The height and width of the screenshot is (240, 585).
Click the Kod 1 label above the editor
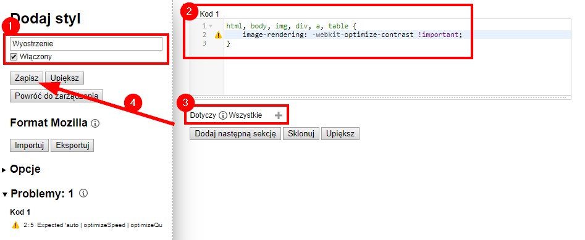[x=209, y=14]
